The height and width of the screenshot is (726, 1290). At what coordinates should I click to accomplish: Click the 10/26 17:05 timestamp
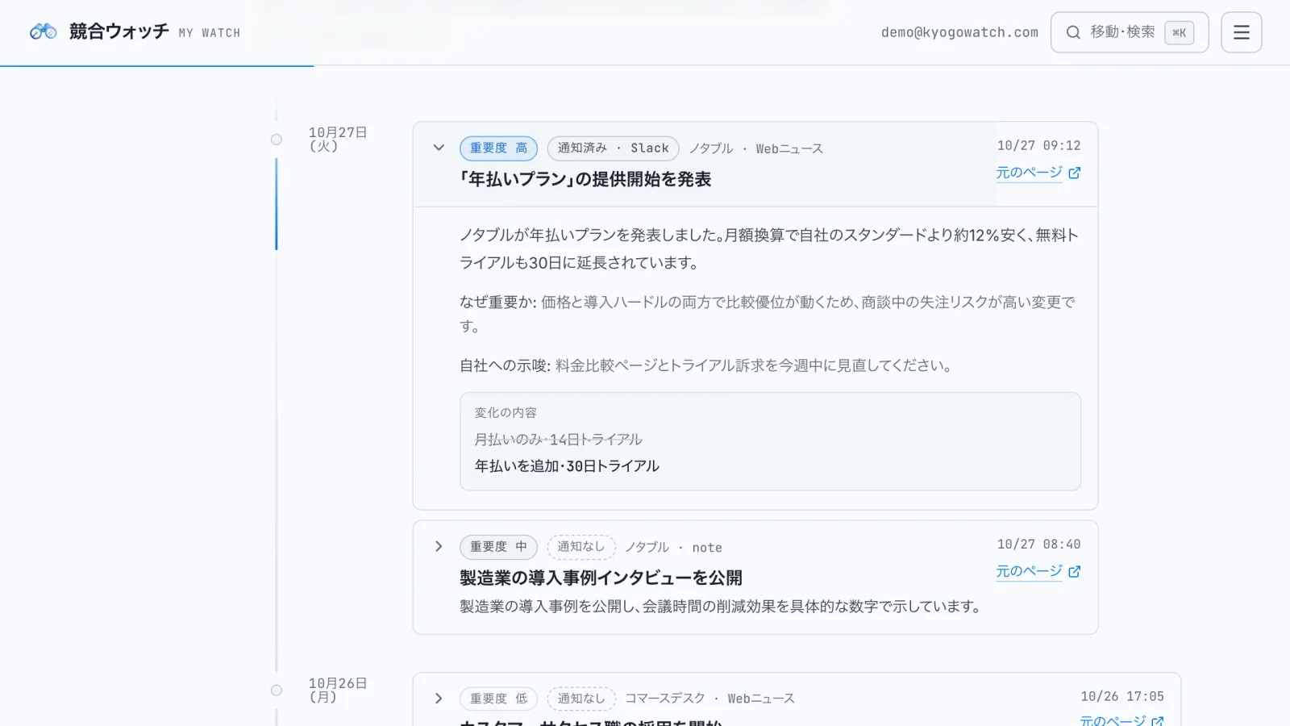coord(1122,696)
